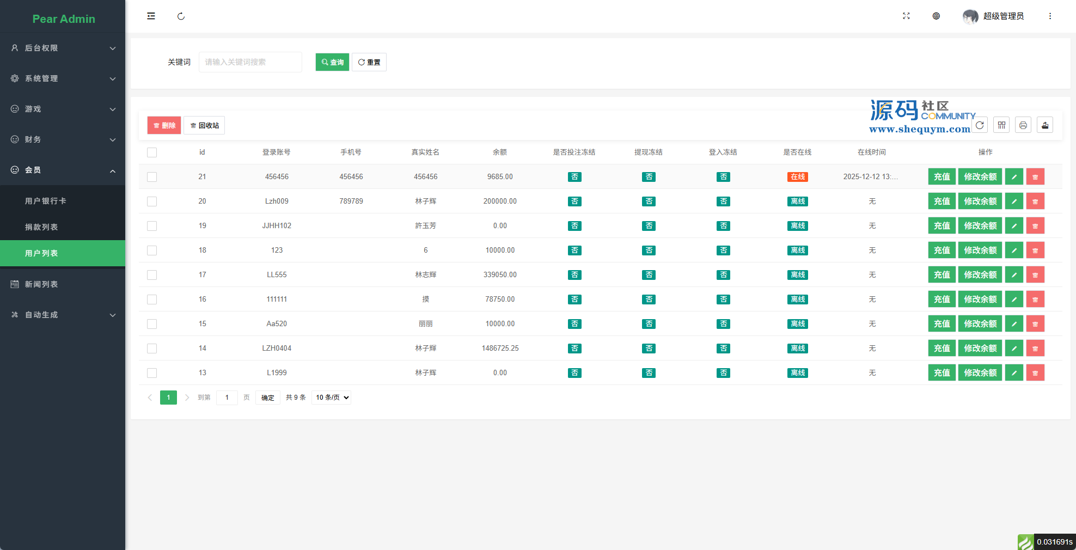Open the column filter grid icon
Viewport: 1076px width, 550px height.
point(1001,125)
